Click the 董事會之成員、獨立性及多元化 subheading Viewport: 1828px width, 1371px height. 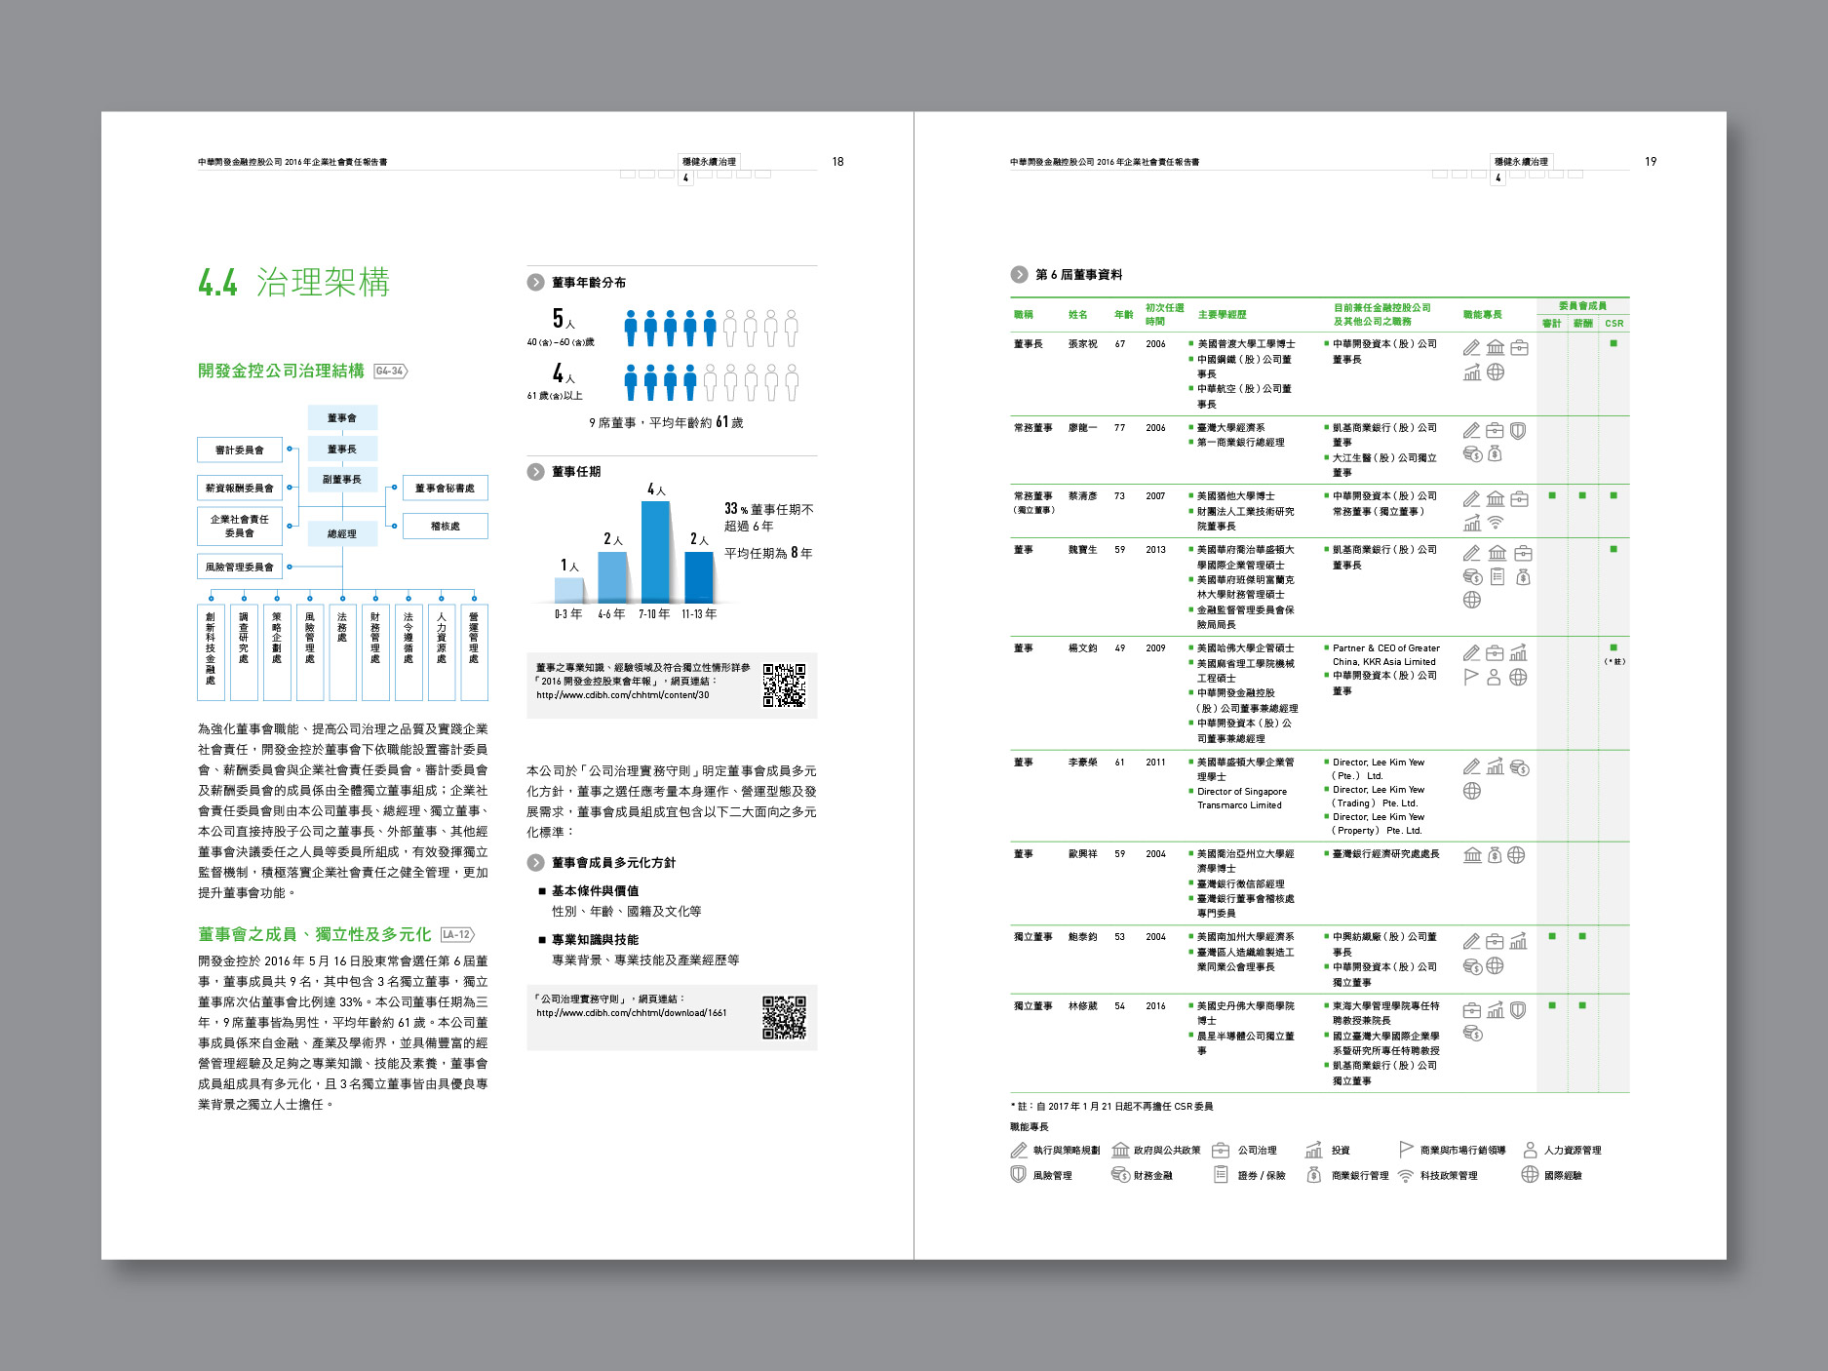pos(315,934)
